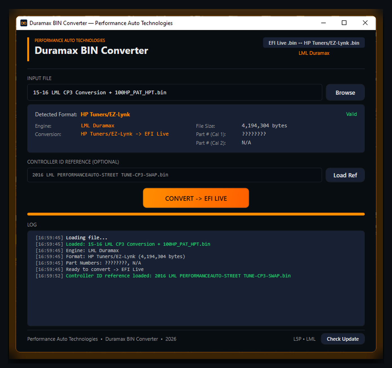The width and height of the screenshot is (392, 368).
Task: Start conversion with CONVERT -> EFI LIVE button
Action: coord(196,198)
